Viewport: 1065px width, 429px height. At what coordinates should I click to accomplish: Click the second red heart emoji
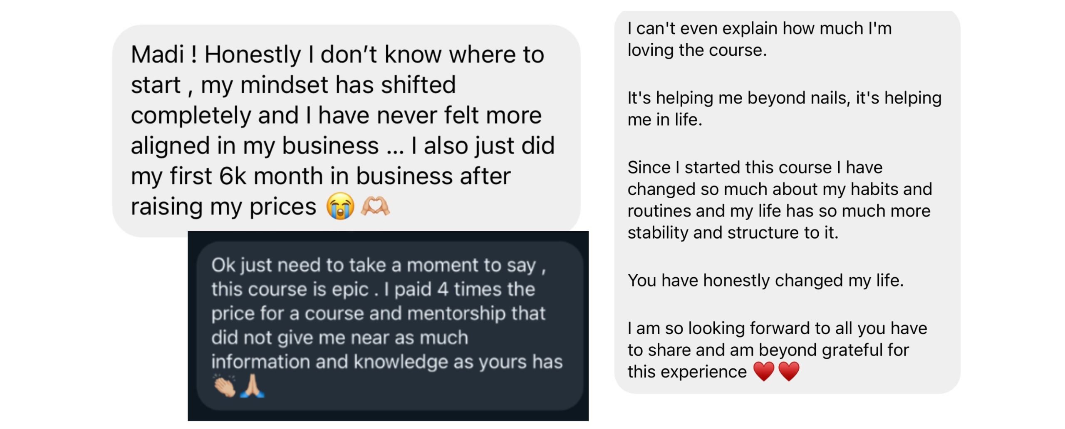click(789, 371)
